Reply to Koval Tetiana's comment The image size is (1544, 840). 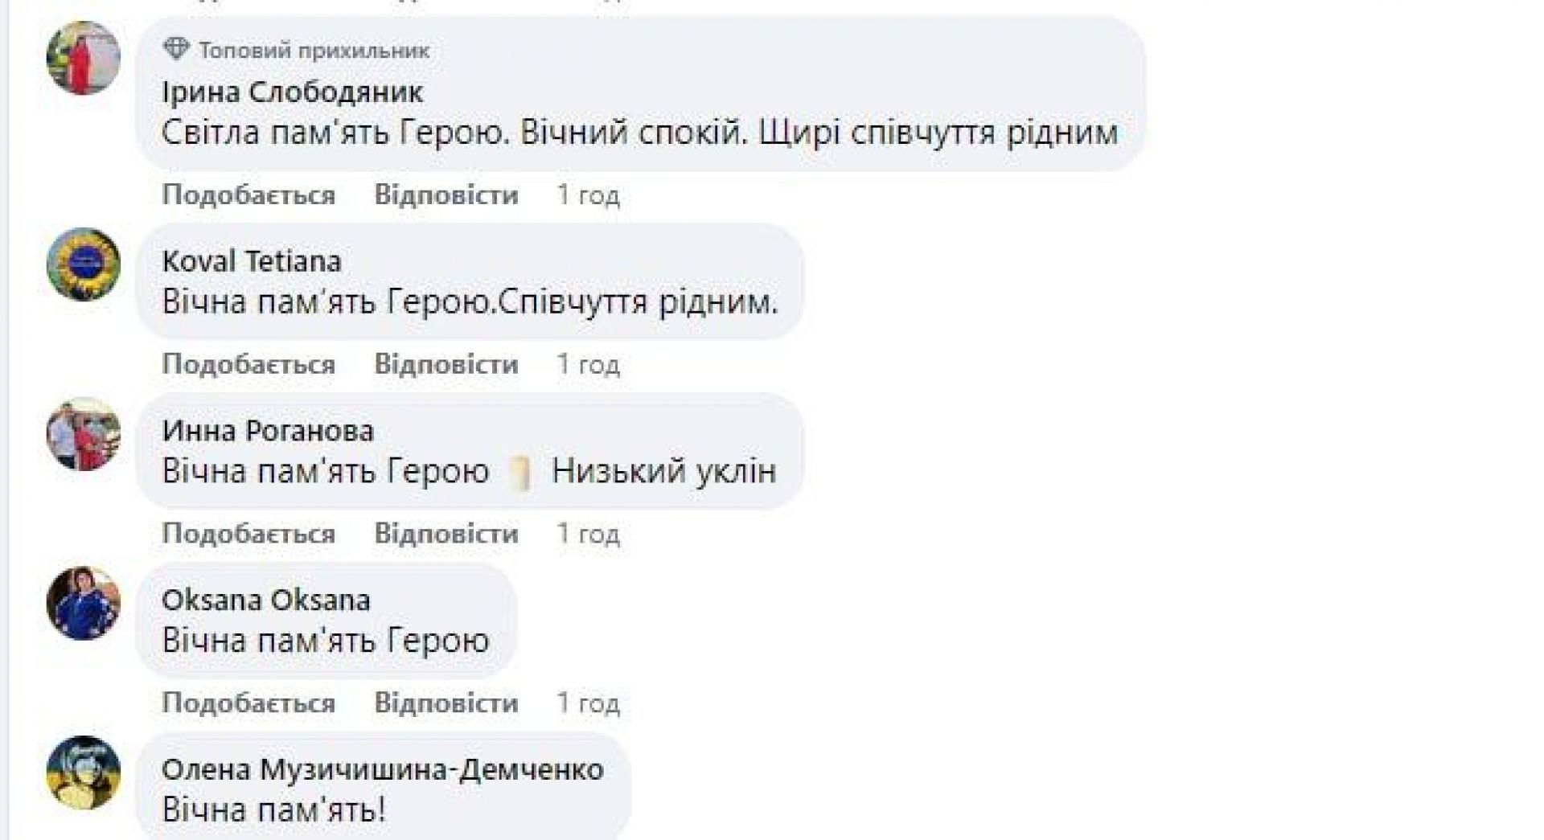(446, 365)
